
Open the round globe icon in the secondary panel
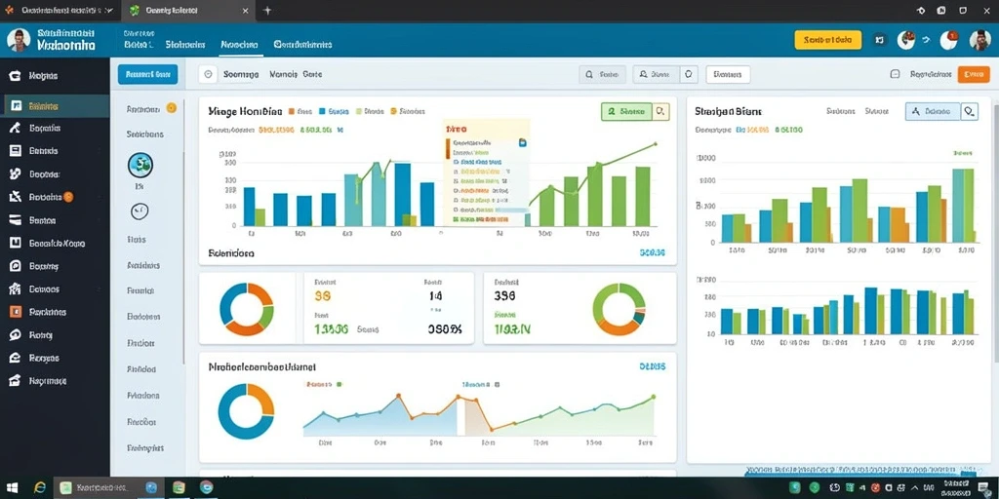[x=140, y=165]
